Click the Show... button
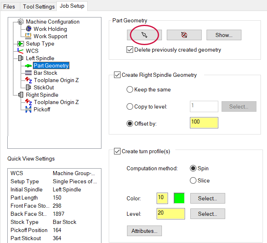The width and height of the screenshot is (267, 243). click(224, 35)
